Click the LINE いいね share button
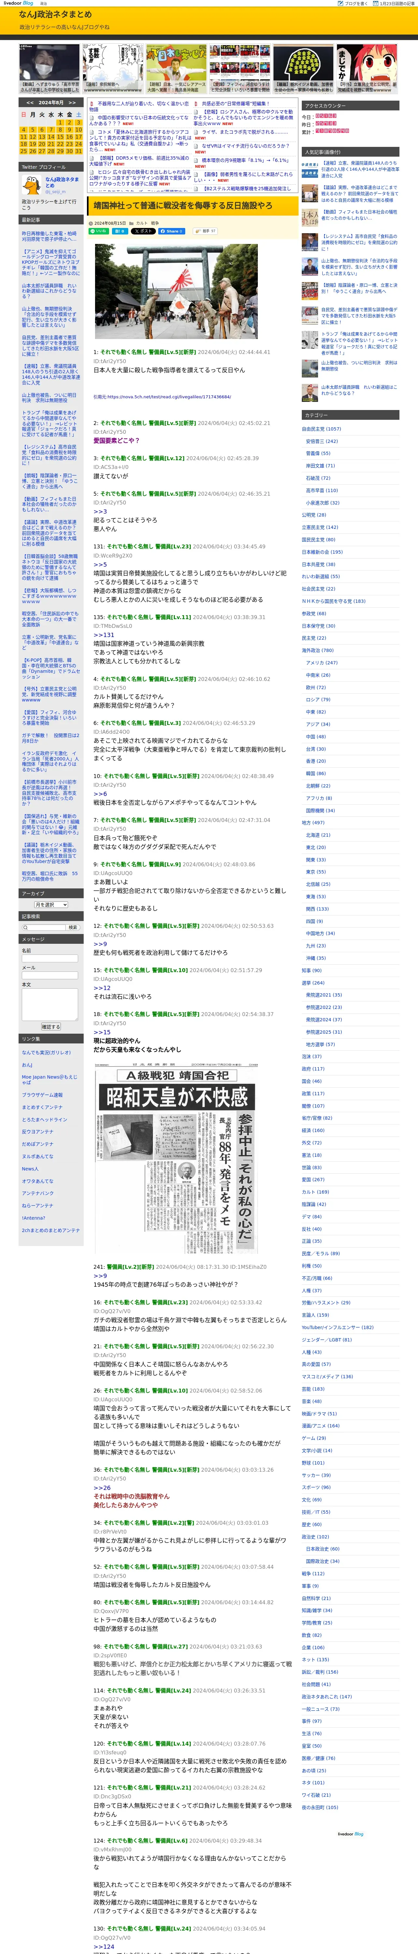 pos(99,231)
